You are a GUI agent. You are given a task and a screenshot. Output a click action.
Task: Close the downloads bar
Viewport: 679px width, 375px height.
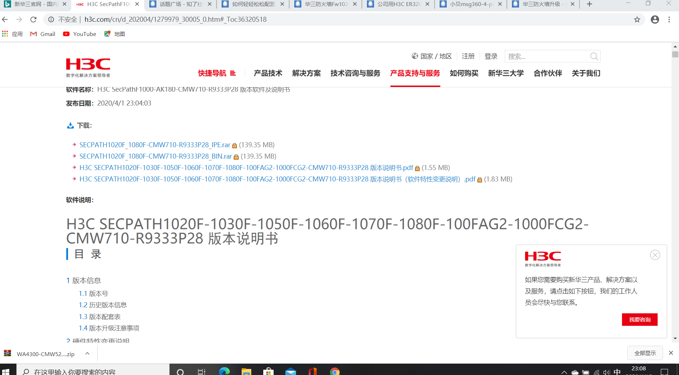[x=671, y=353]
